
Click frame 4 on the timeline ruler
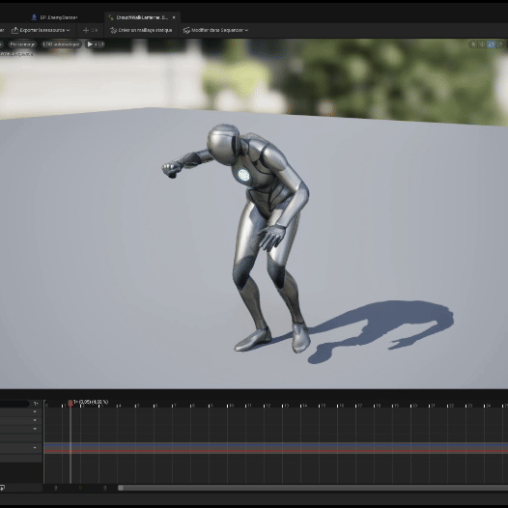(118, 406)
